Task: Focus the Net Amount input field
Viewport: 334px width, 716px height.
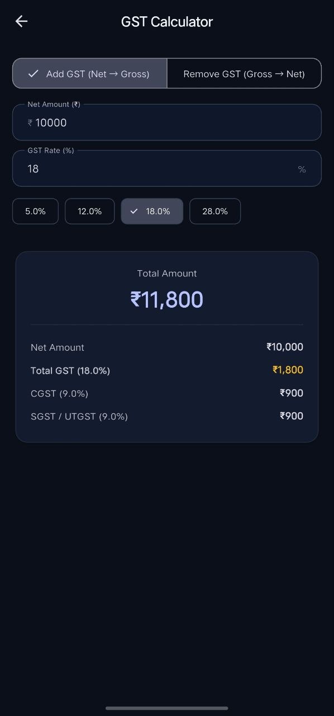Action: click(x=167, y=122)
